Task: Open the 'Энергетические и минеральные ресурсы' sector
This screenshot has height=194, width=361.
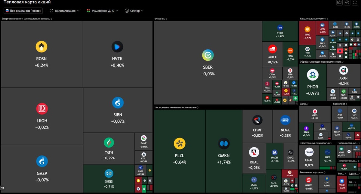Action: pyautogui.click(x=27, y=19)
